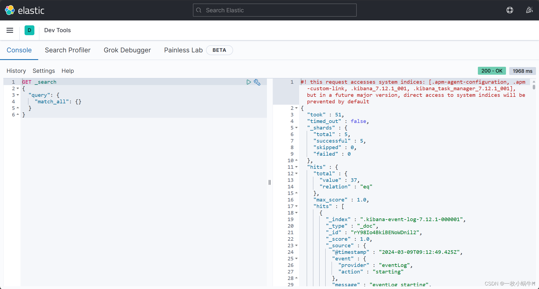Open the History panel
Viewport: 539px width, 289px height.
(x=16, y=71)
